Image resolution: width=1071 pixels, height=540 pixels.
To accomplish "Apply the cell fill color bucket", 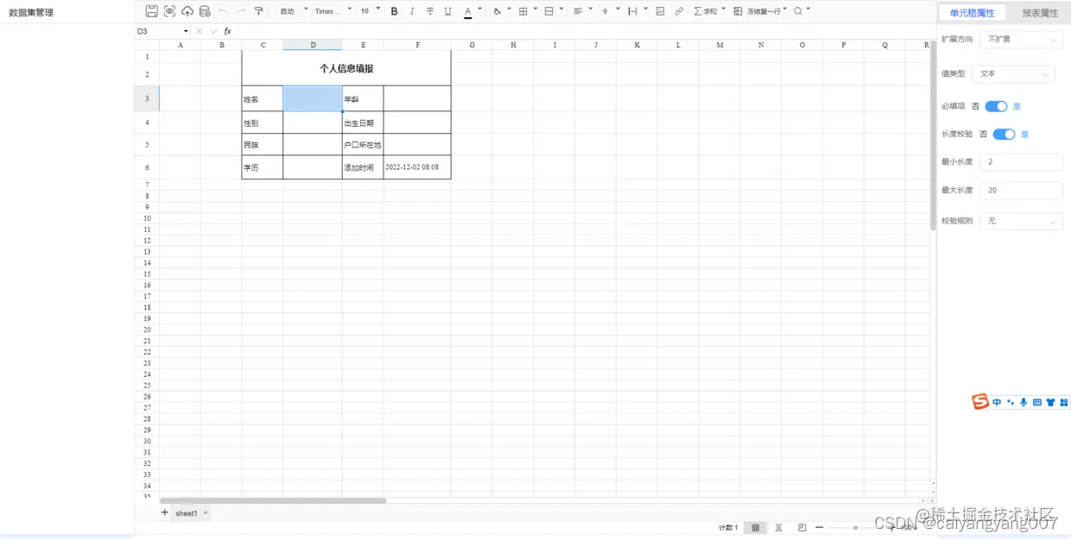I will pyautogui.click(x=497, y=11).
